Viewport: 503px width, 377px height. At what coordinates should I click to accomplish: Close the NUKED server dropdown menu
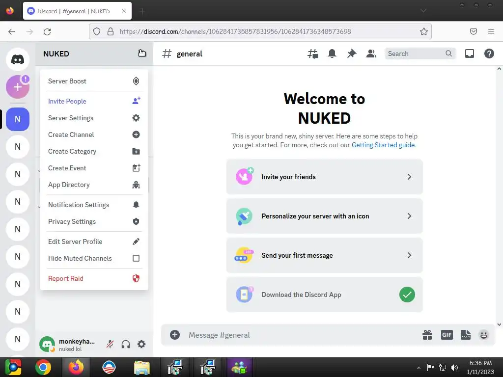click(141, 53)
